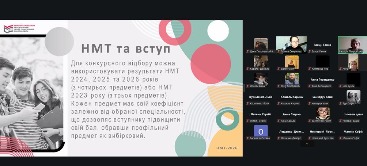Click muted mic icon next to Литвин Сергій
The width and height of the screenshot is (367, 166).
coord(247,121)
